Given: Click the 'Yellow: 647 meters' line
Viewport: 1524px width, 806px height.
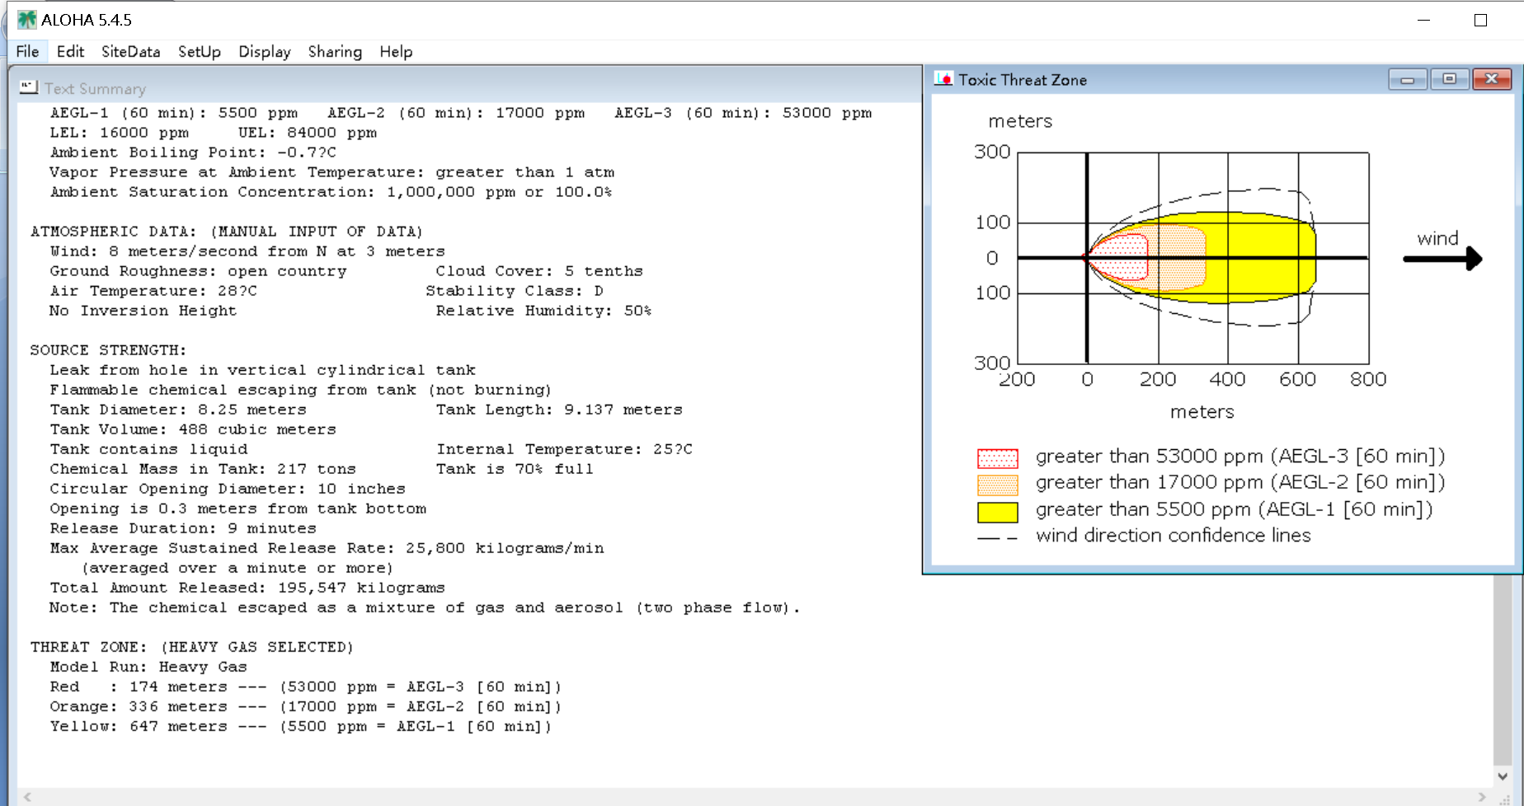Looking at the screenshot, I should [301, 726].
